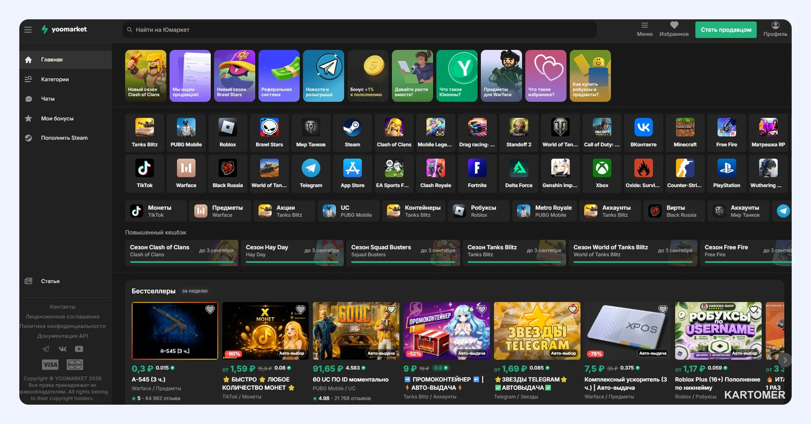Show next bestsellers with the right arrow
This screenshot has width=811, height=424.
(x=785, y=360)
